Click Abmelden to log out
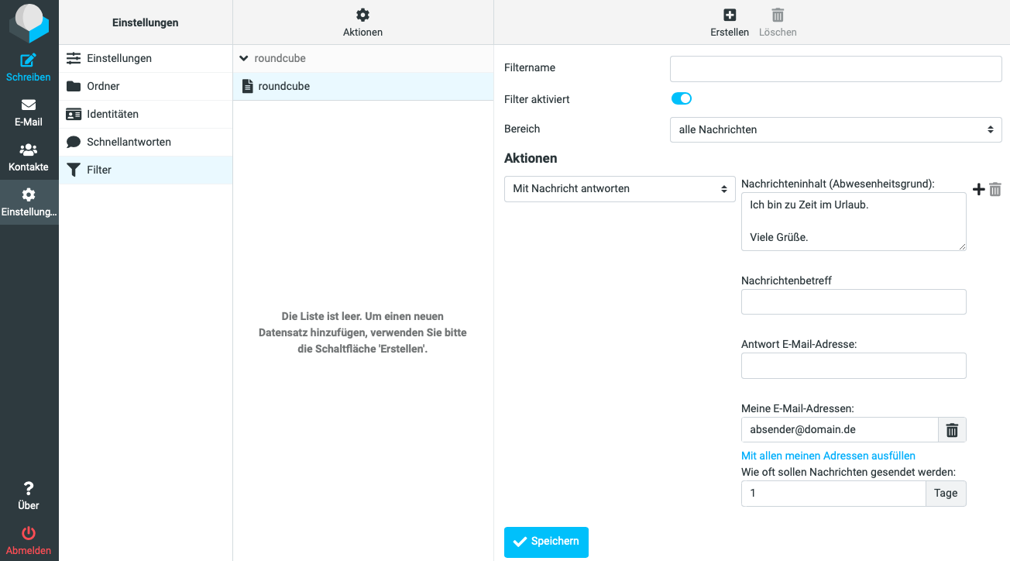 point(29,541)
